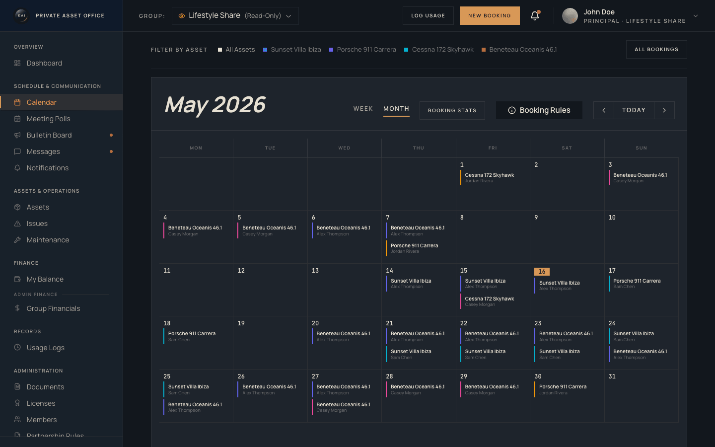Open Beneteau booking on May 3
The height and width of the screenshot is (447, 715).
tap(640, 178)
